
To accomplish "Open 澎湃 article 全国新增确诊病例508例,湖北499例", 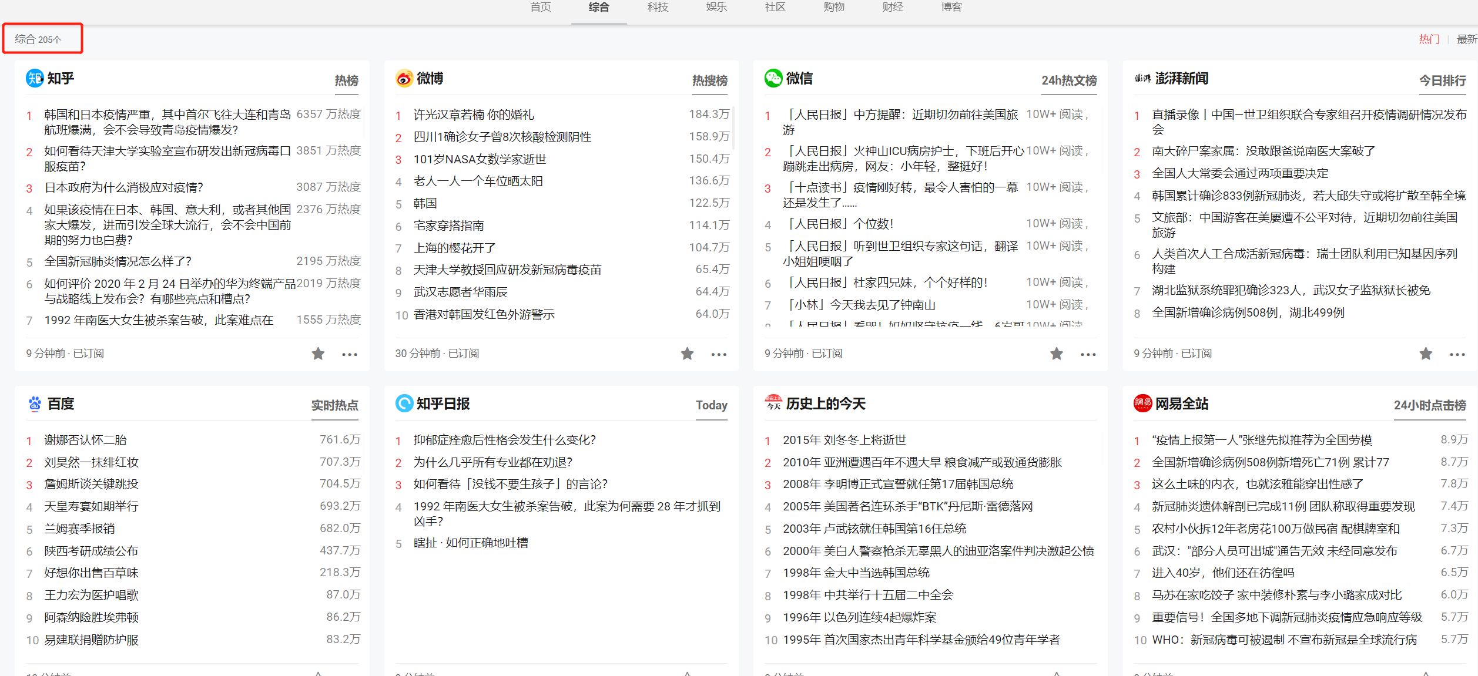I will (x=1248, y=312).
